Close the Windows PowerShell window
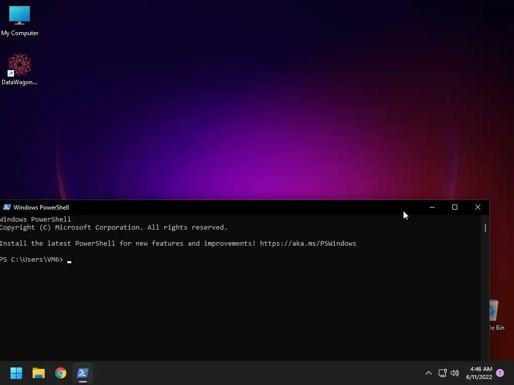 [x=478, y=207]
